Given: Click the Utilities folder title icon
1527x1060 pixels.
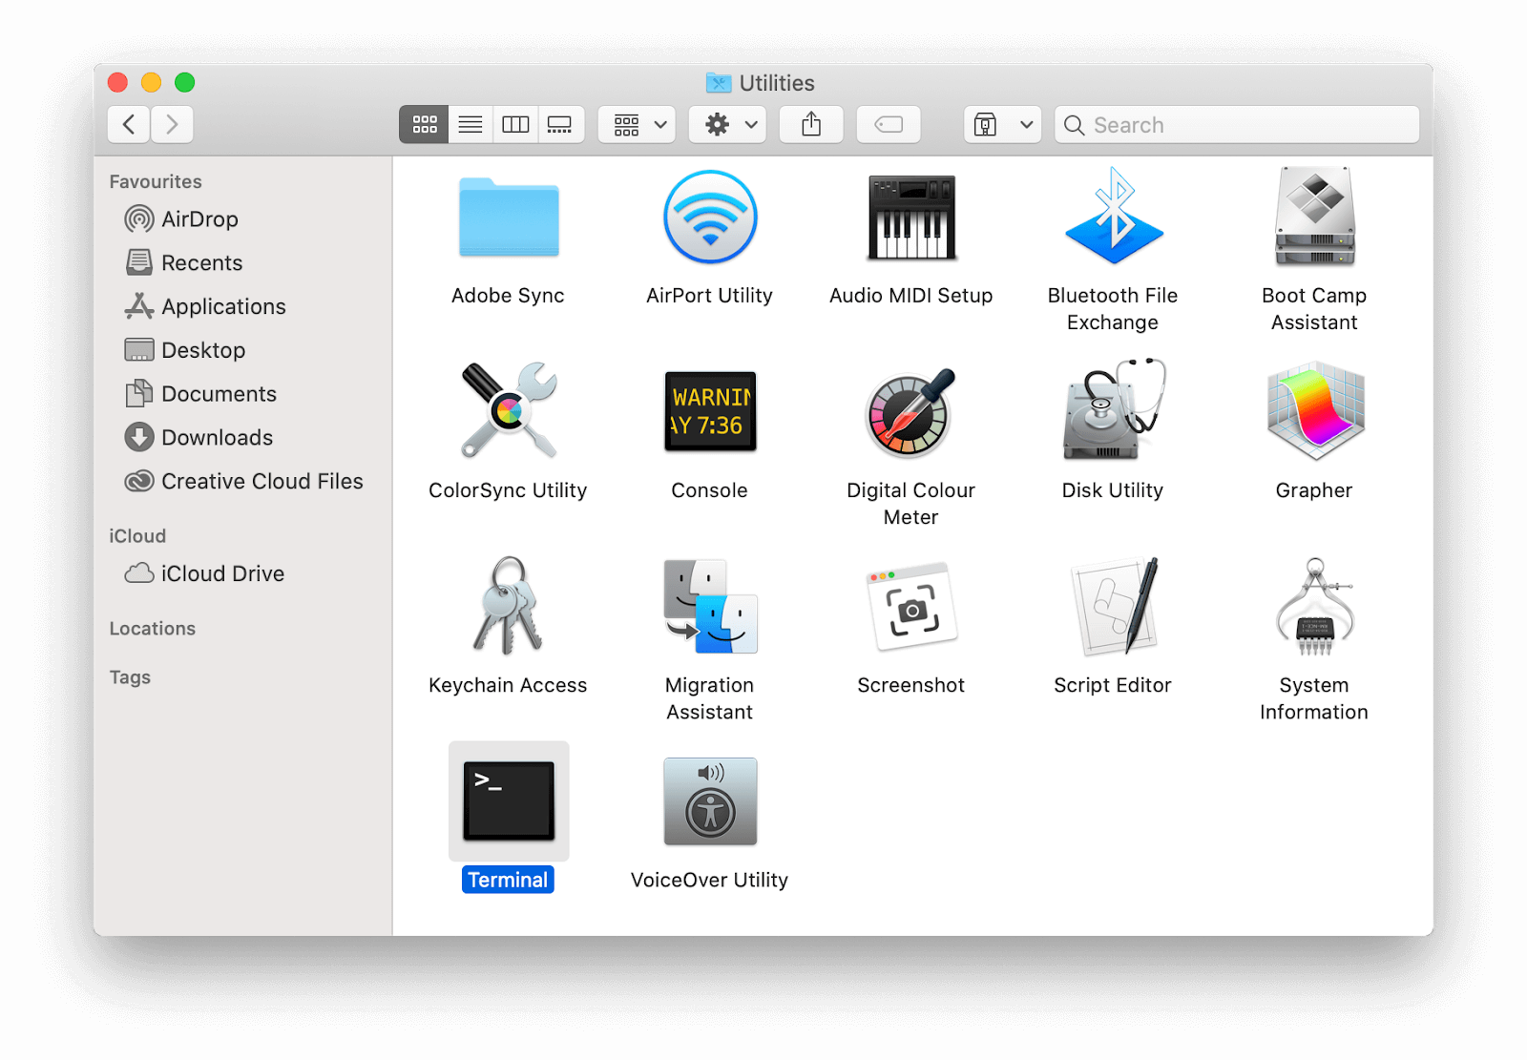Looking at the screenshot, I should (719, 83).
